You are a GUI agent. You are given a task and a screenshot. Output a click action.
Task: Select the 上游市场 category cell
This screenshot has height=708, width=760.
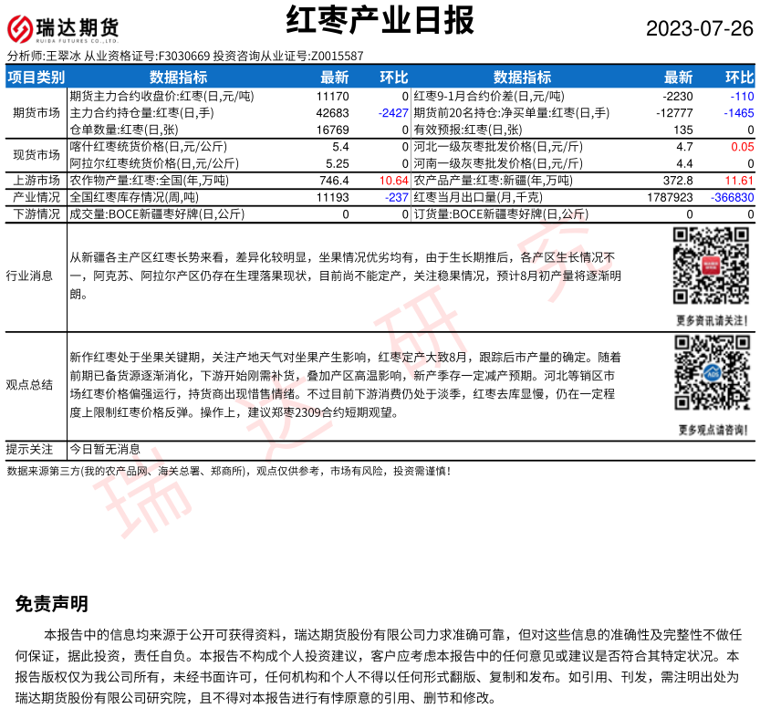click(x=36, y=181)
